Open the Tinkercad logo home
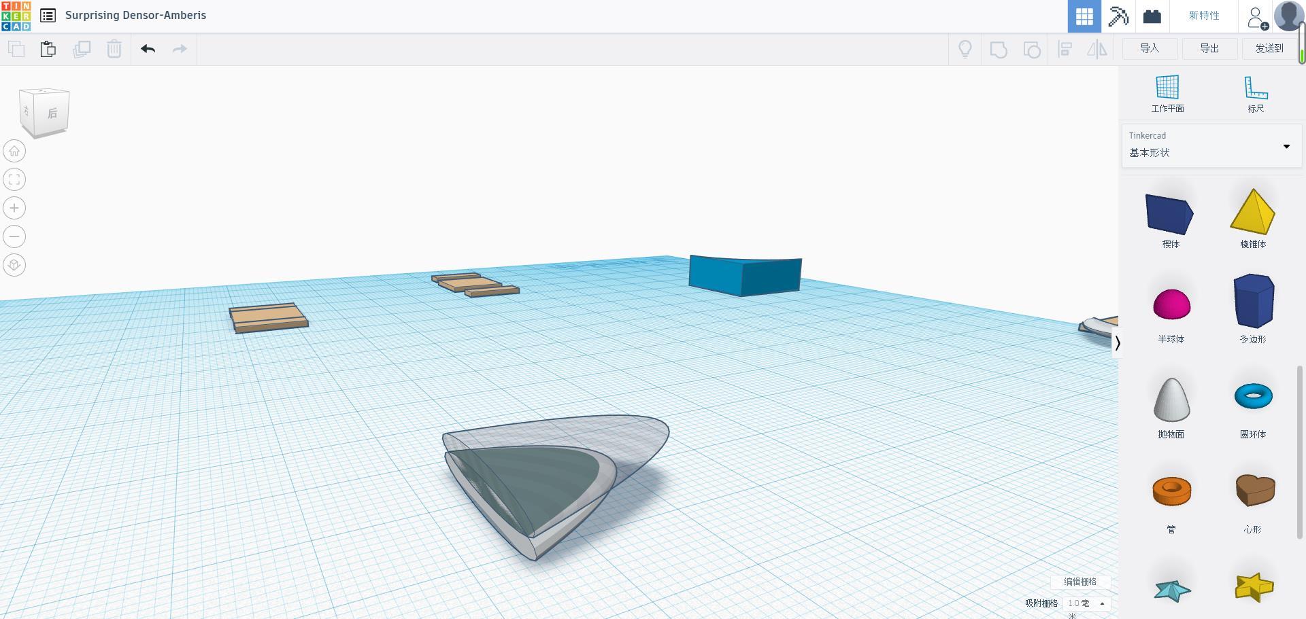This screenshot has height=619, width=1306. (x=16, y=16)
